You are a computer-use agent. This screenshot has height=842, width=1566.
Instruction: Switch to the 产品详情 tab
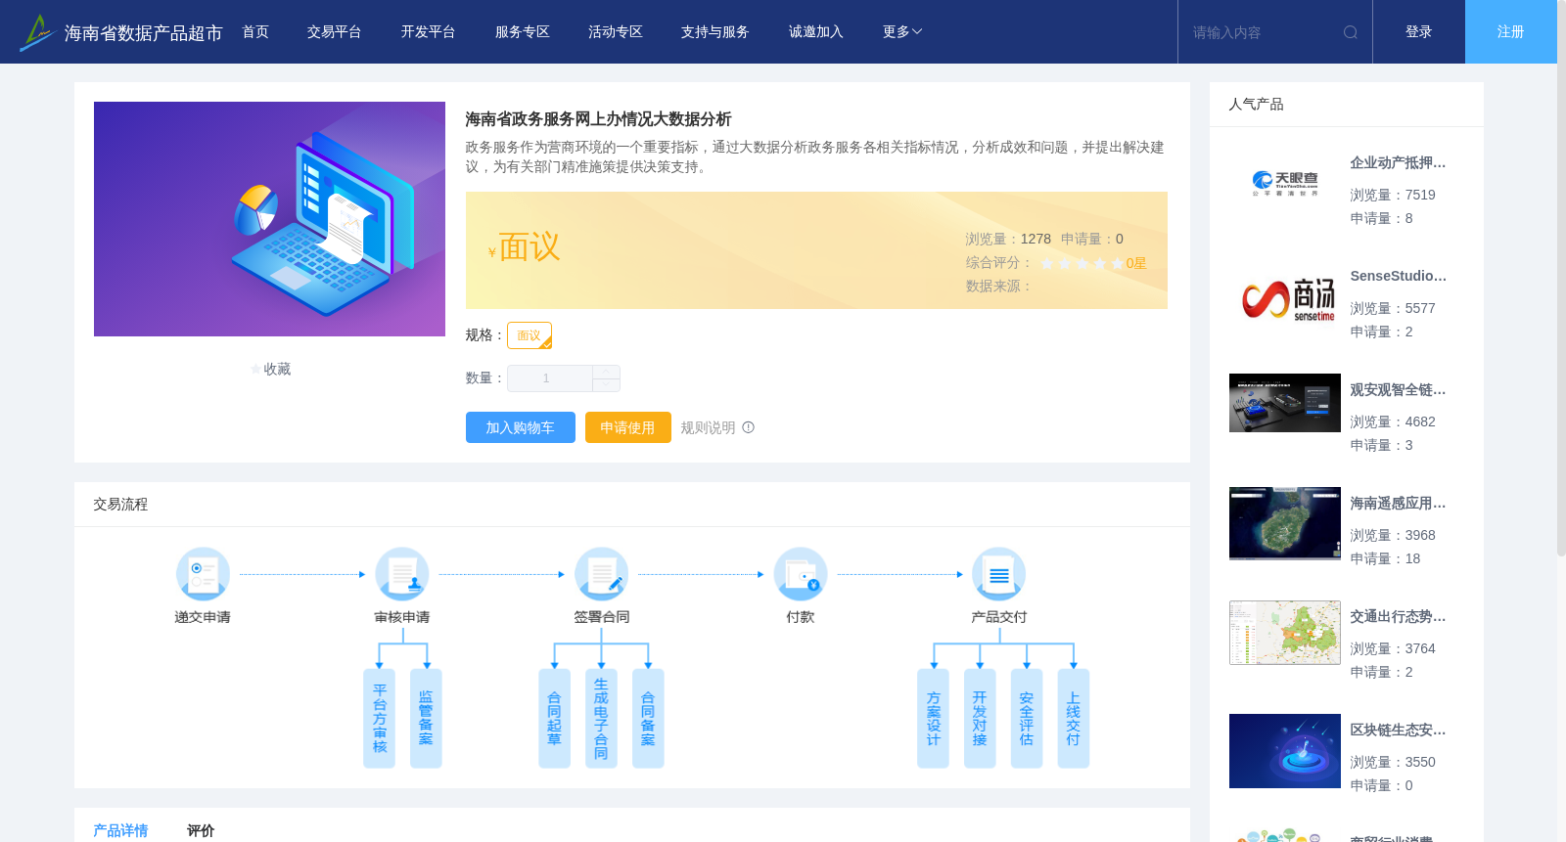120,830
